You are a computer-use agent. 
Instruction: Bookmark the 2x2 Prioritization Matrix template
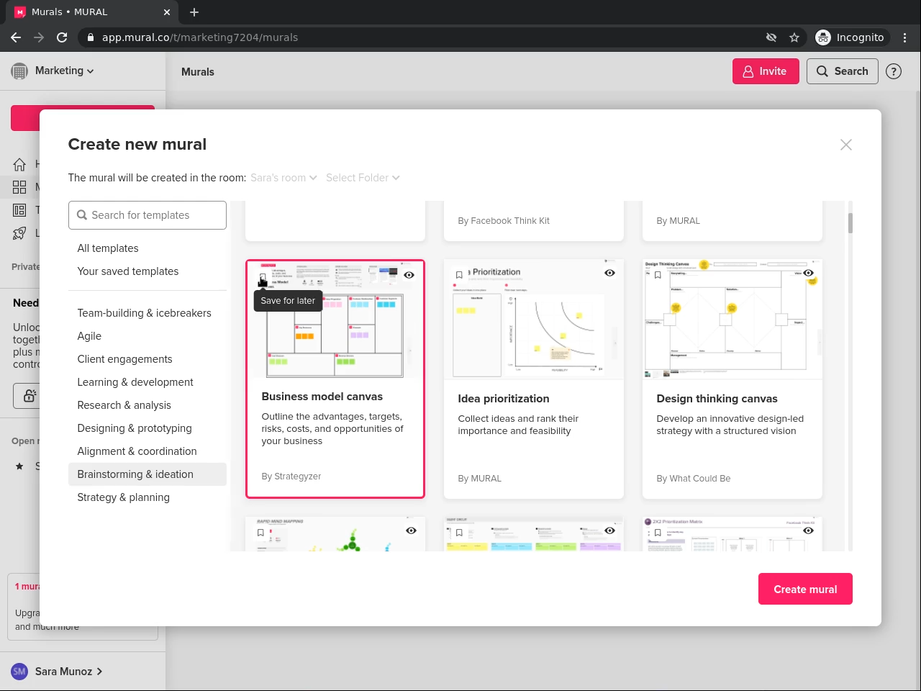[x=658, y=533]
